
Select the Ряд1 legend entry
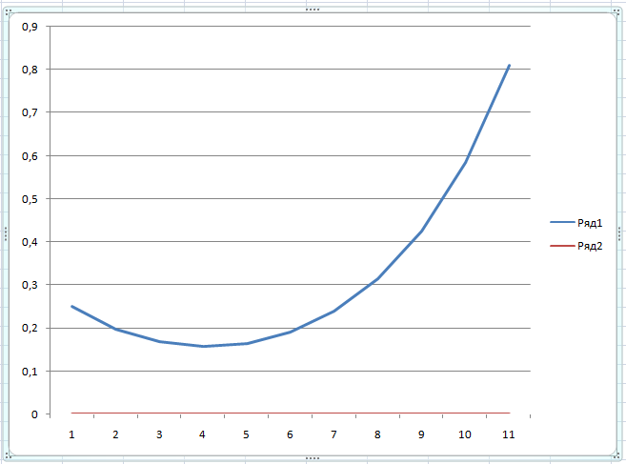point(576,222)
